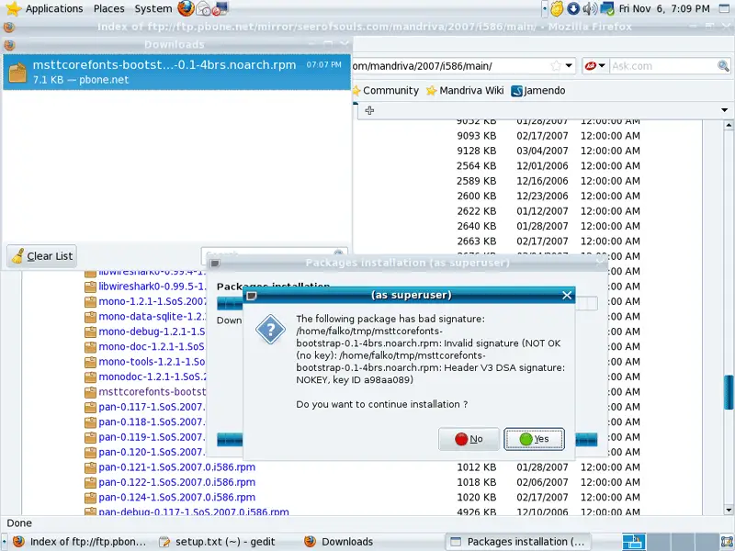The image size is (735, 551).
Task: Open the mono-data-sqlite package link
Action: coord(153,317)
